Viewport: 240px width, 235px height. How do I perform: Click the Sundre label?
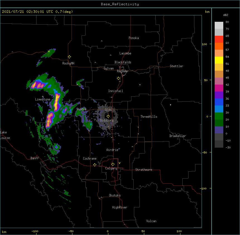(x=81, y=109)
